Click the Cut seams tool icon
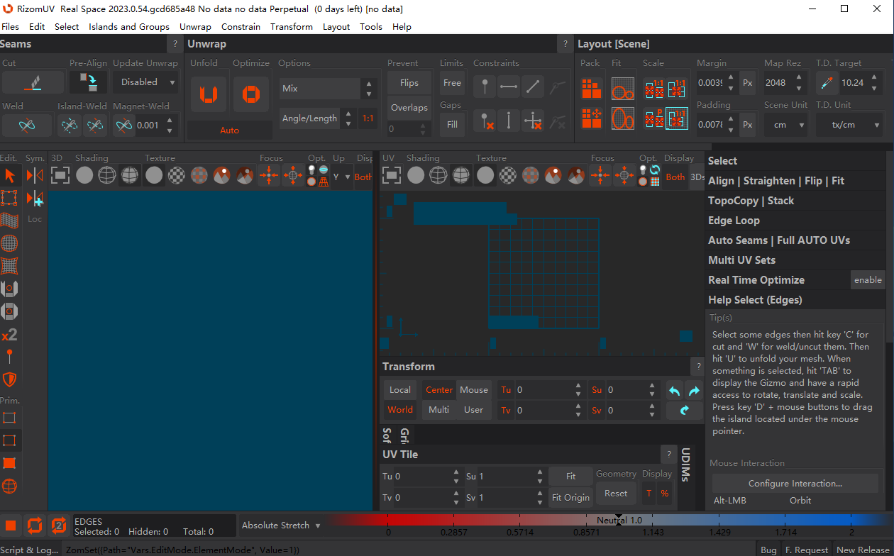 [33, 83]
